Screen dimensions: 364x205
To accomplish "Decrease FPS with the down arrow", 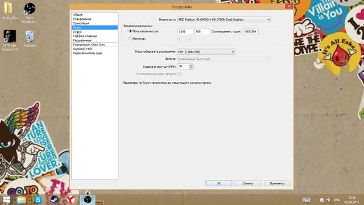I will point(191,68).
